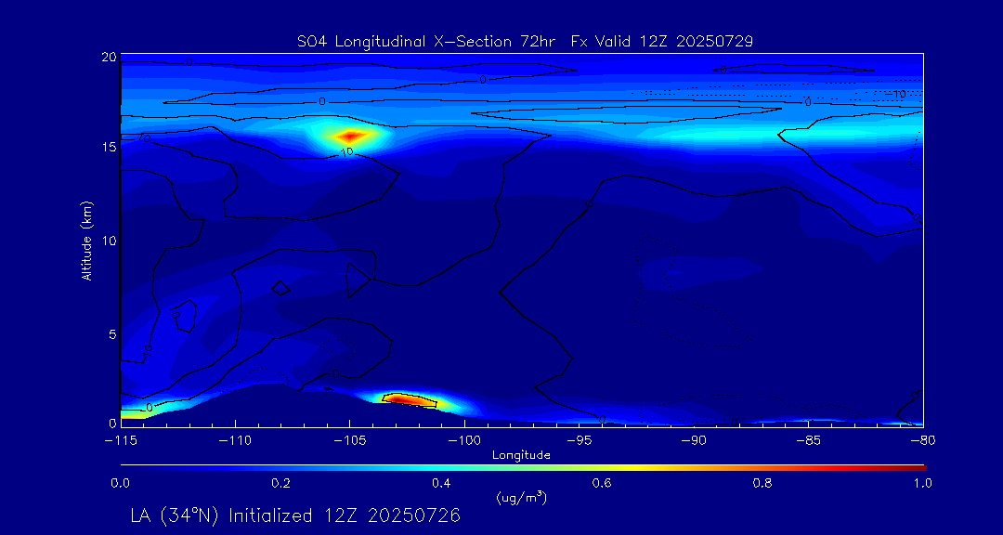
Task: Click the 5 km altitude tick label
Action: (111, 333)
